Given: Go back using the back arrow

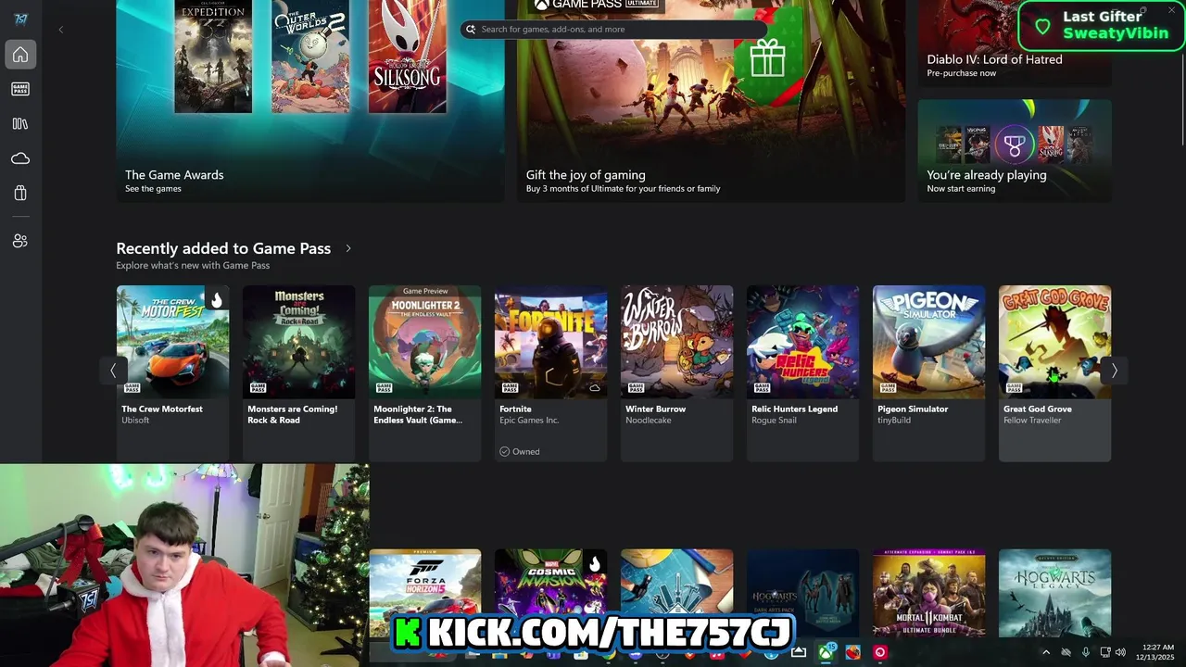Looking at the screenshot, I should click(61, 30).
